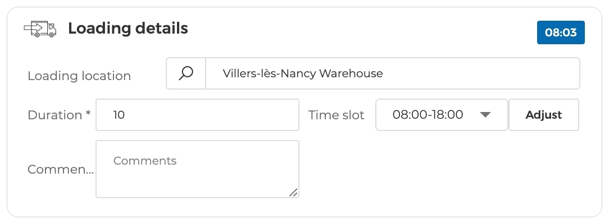609x224 pixels.
Task: Click the Adjust button
Action: tap(543, 114)
